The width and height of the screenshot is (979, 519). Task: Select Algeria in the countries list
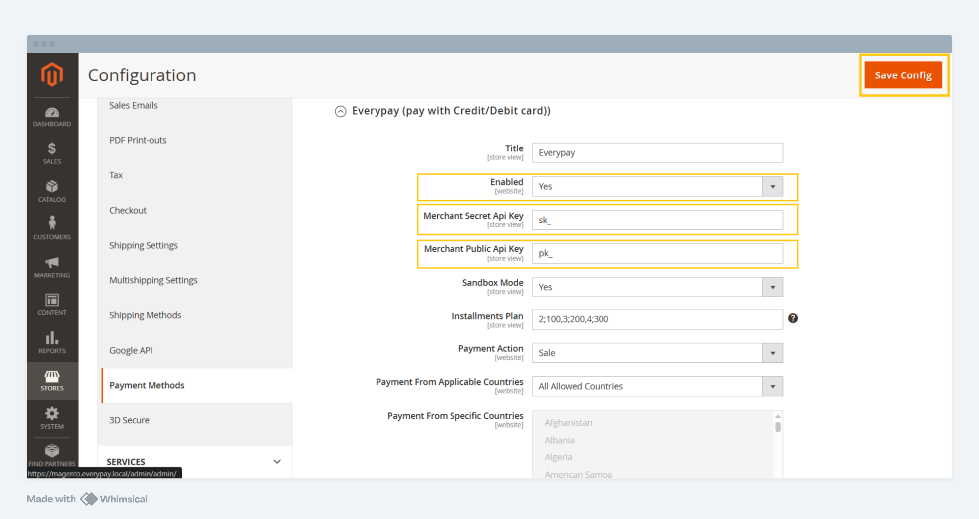click(x=558, y=457)
